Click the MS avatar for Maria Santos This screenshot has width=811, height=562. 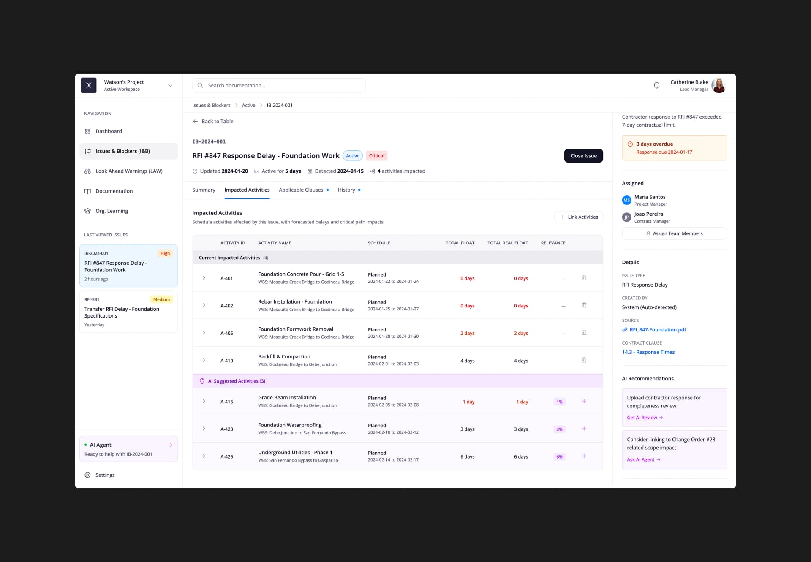point(627,200)
